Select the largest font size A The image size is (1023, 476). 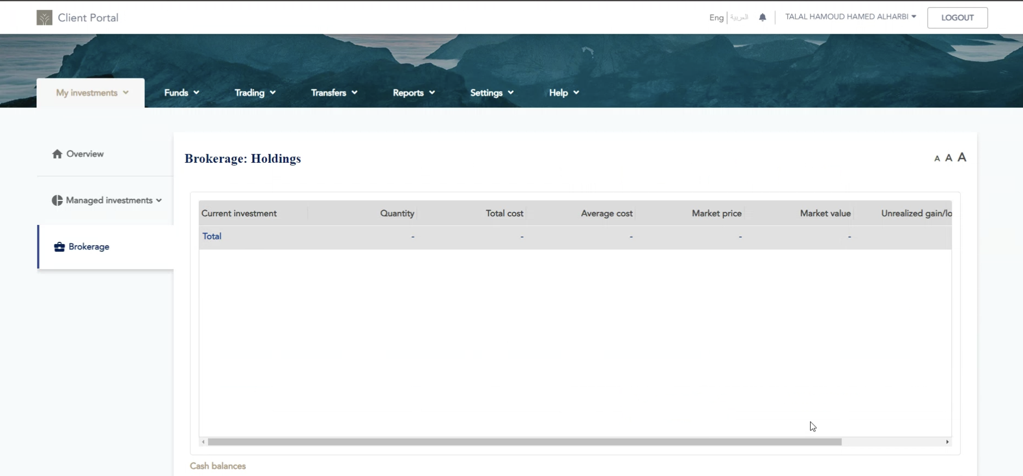(x=962, y=157)
